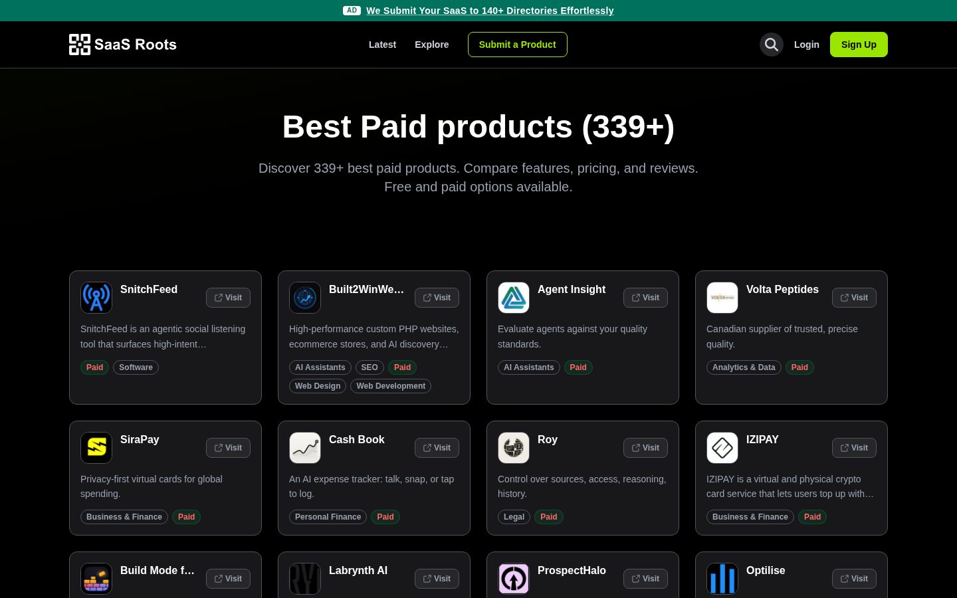957x598 pixels.
Task: Click the Labrynth AI product logo
Action: pos(305,579)
